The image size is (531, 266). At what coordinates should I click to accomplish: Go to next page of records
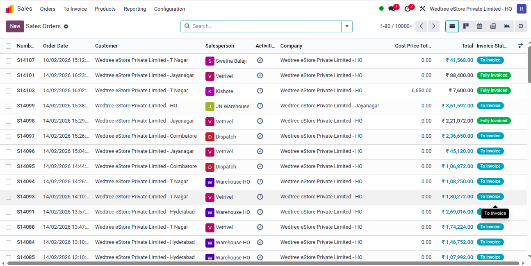pyautogui.click(x=433, y=26)
